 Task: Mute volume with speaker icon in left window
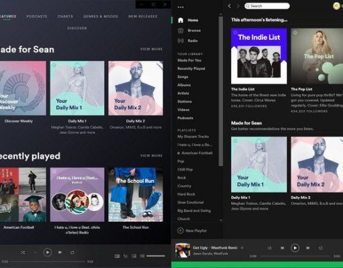(x=142, y=256)
